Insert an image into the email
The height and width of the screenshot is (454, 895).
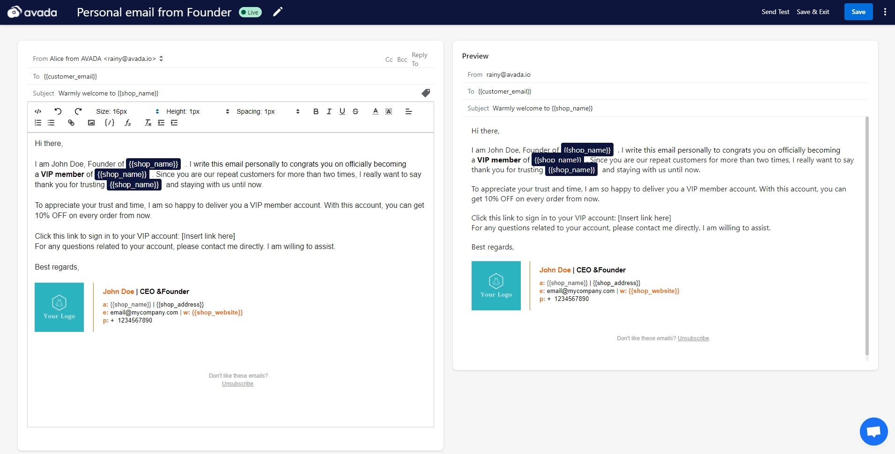[x=91, y=123]
